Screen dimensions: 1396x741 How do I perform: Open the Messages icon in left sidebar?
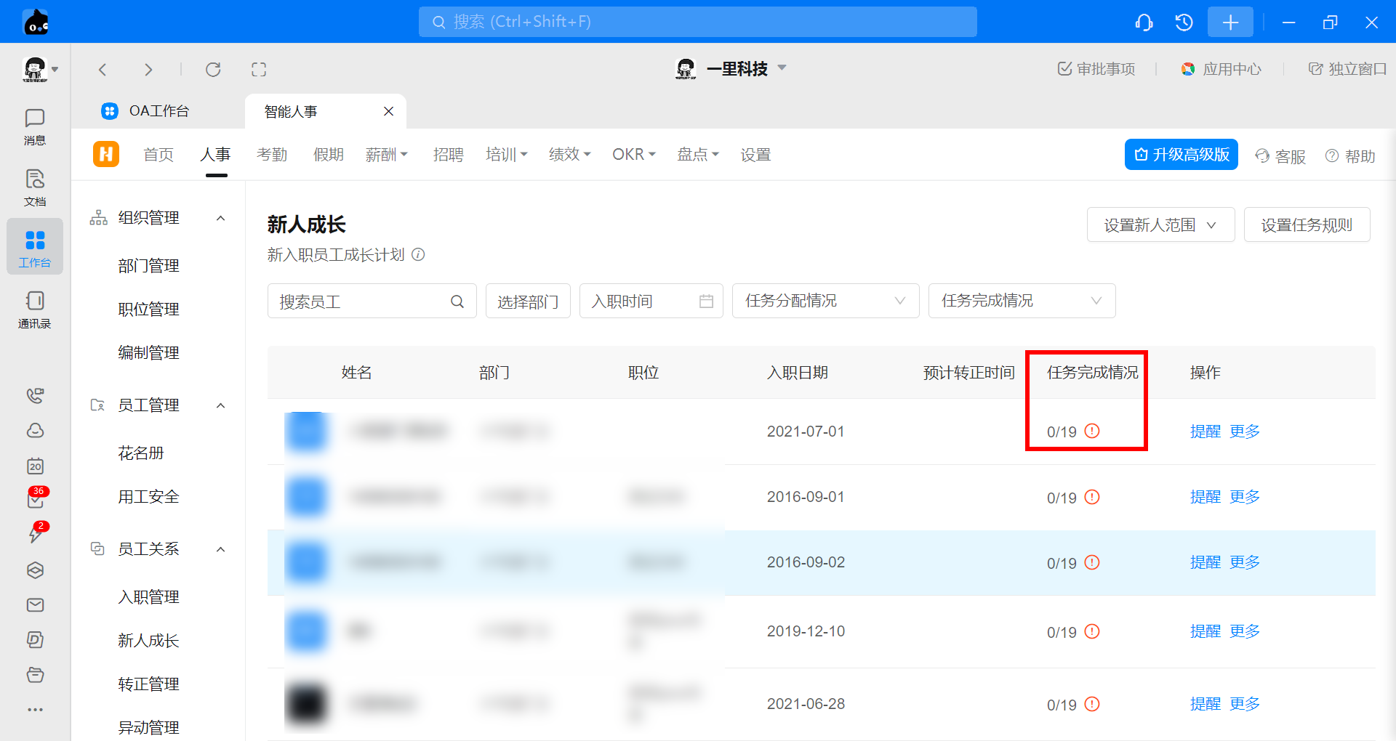click(x=34, y=126)
